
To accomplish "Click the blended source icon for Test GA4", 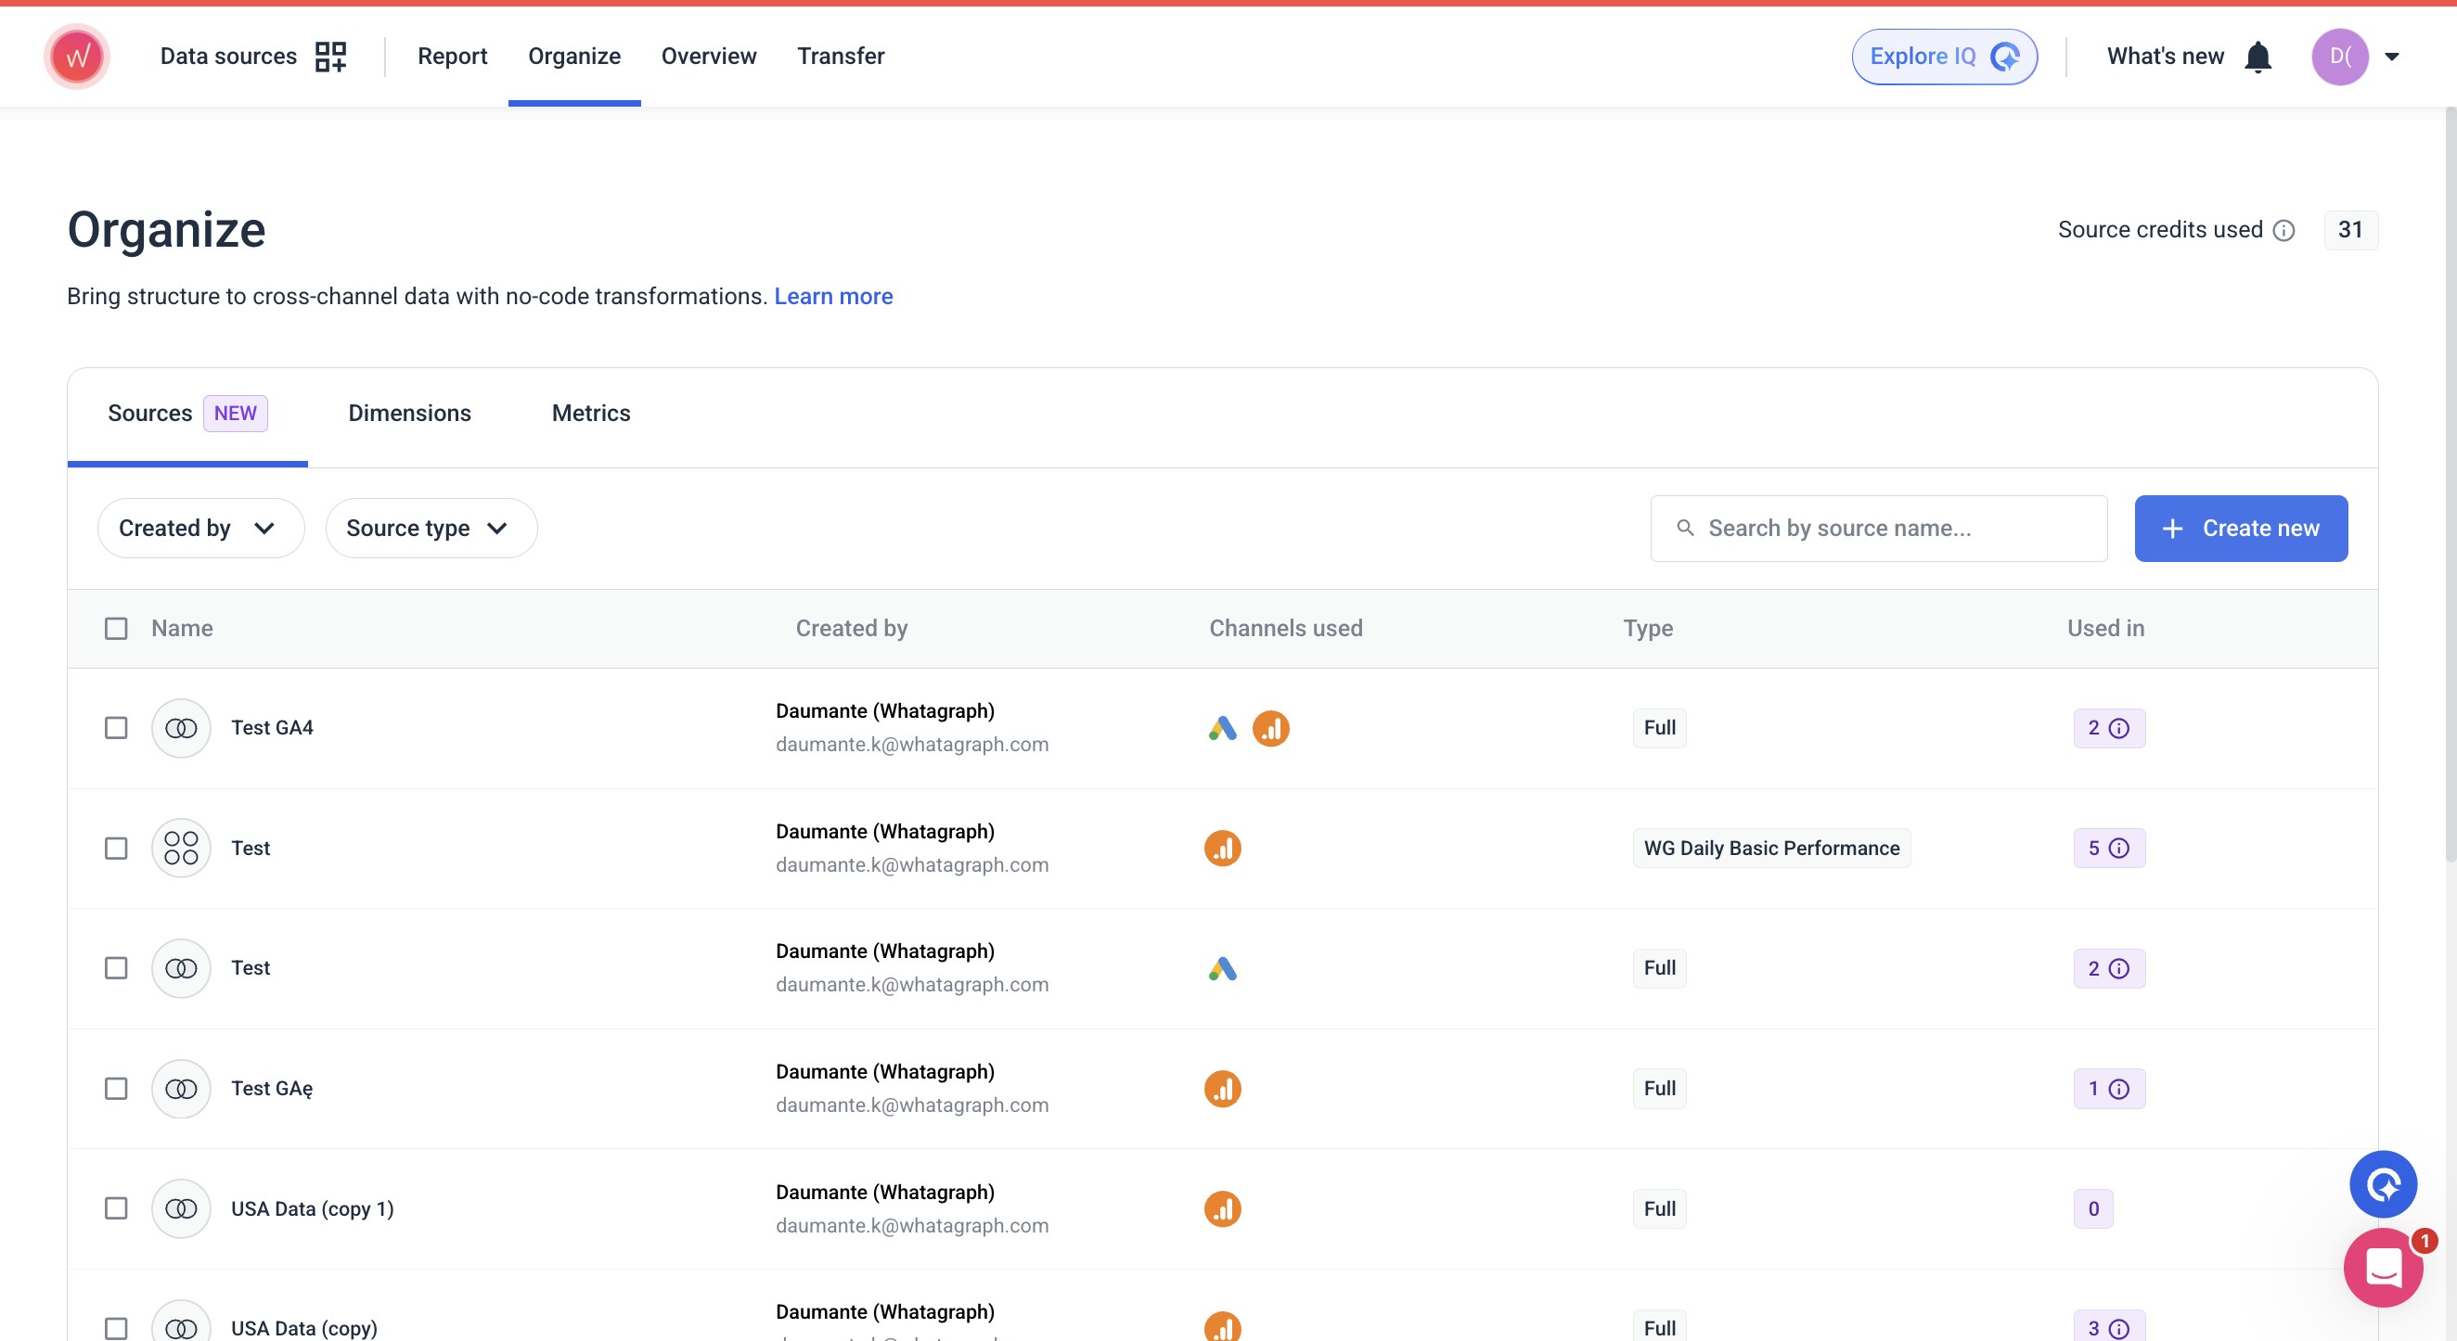I will coord(181,728).
